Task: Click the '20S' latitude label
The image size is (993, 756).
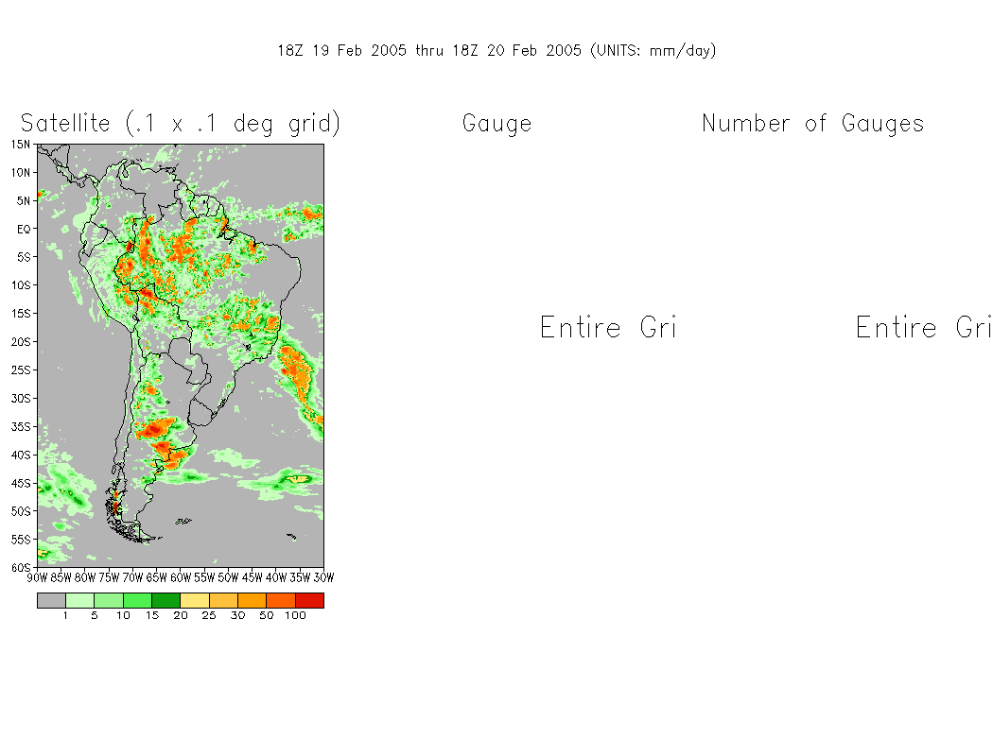Action: tap(20, 342)
